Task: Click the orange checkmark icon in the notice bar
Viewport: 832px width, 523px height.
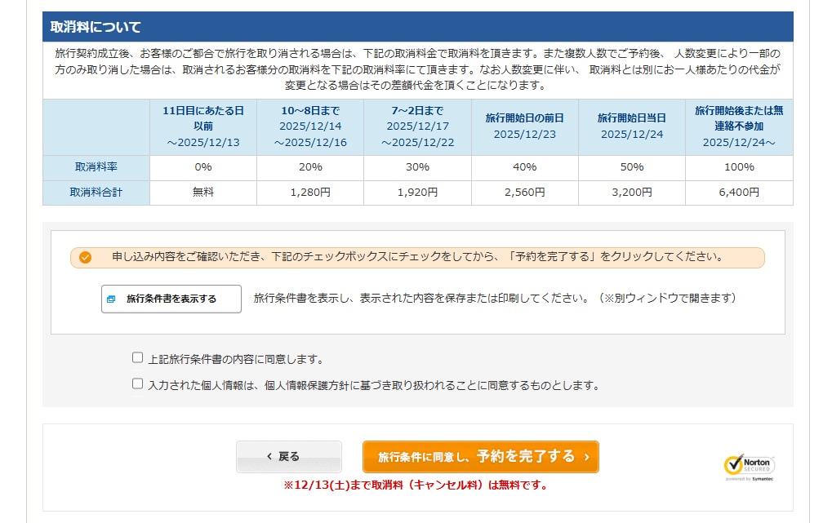Action: (86, 258)
